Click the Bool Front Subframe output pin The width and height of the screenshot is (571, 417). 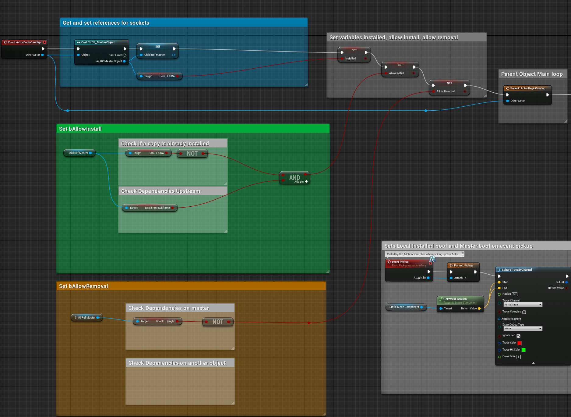point(173,208)
